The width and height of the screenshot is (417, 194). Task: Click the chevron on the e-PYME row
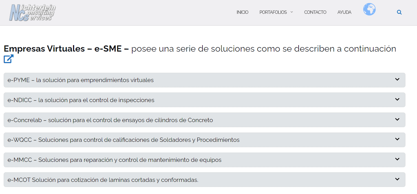tap(397, 80)
